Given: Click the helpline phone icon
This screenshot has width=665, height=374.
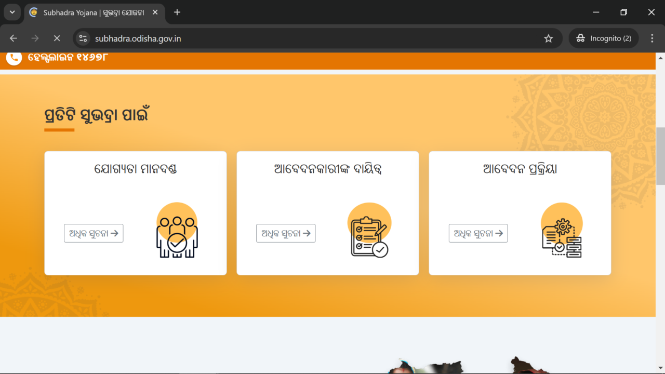Looking at the screenshot, I should [14, 58].
